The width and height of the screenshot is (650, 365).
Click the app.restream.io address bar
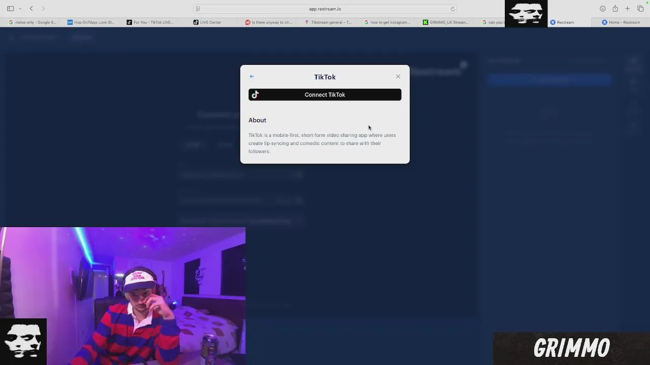[325, 9]
